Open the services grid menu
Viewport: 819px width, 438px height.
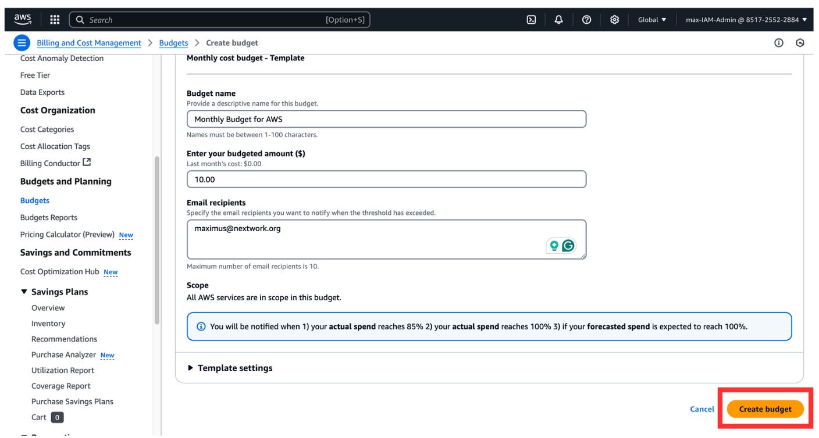(x=55, y=20)
